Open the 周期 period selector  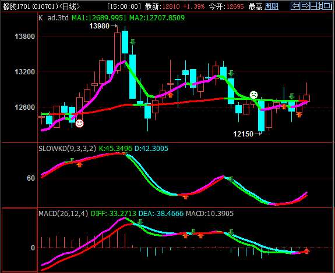pyautogui.click(x=271, y=6)
